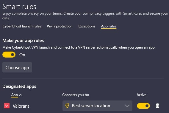The height and width of the screenshot is (113, 169).
Task: Delete the Valorant app rule with trash icon
Action: click(x=157, y=106)
